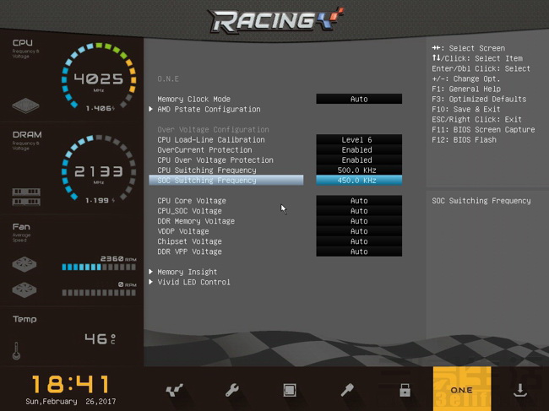Select the DDR VPP Voltage label
Viewport: 549px width, 411px height.
189,251
